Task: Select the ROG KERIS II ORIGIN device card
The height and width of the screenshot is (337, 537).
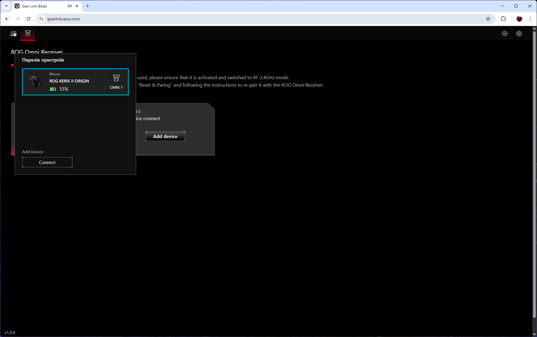Action: pyautogui.click(x=75, y=82)
